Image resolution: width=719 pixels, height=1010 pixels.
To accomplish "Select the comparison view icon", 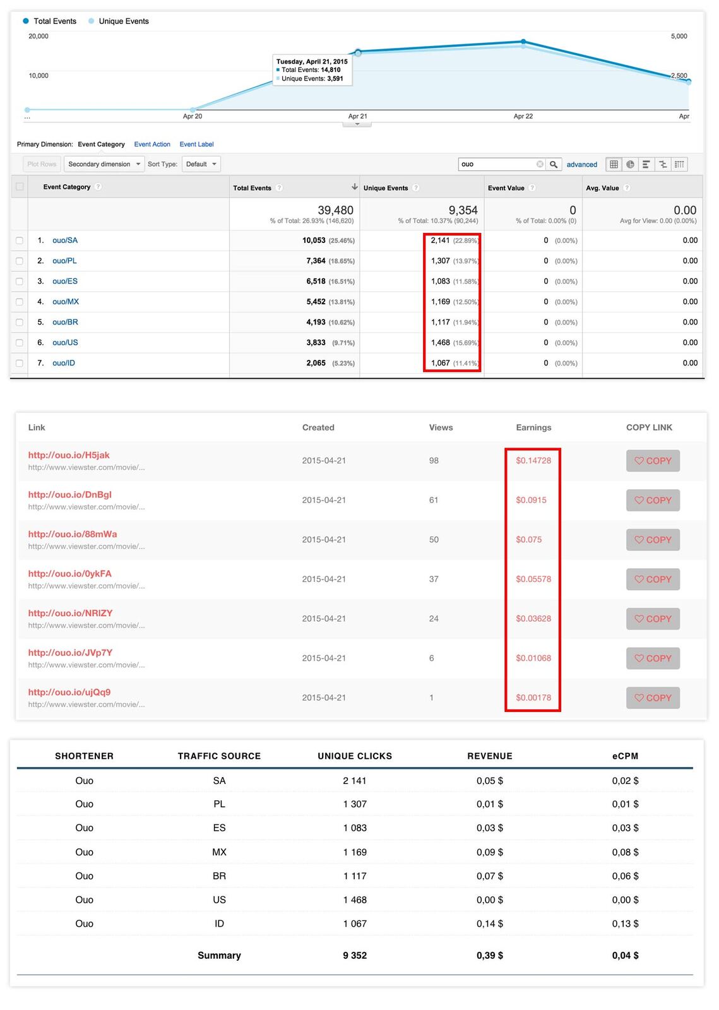I will click(663, 164).
